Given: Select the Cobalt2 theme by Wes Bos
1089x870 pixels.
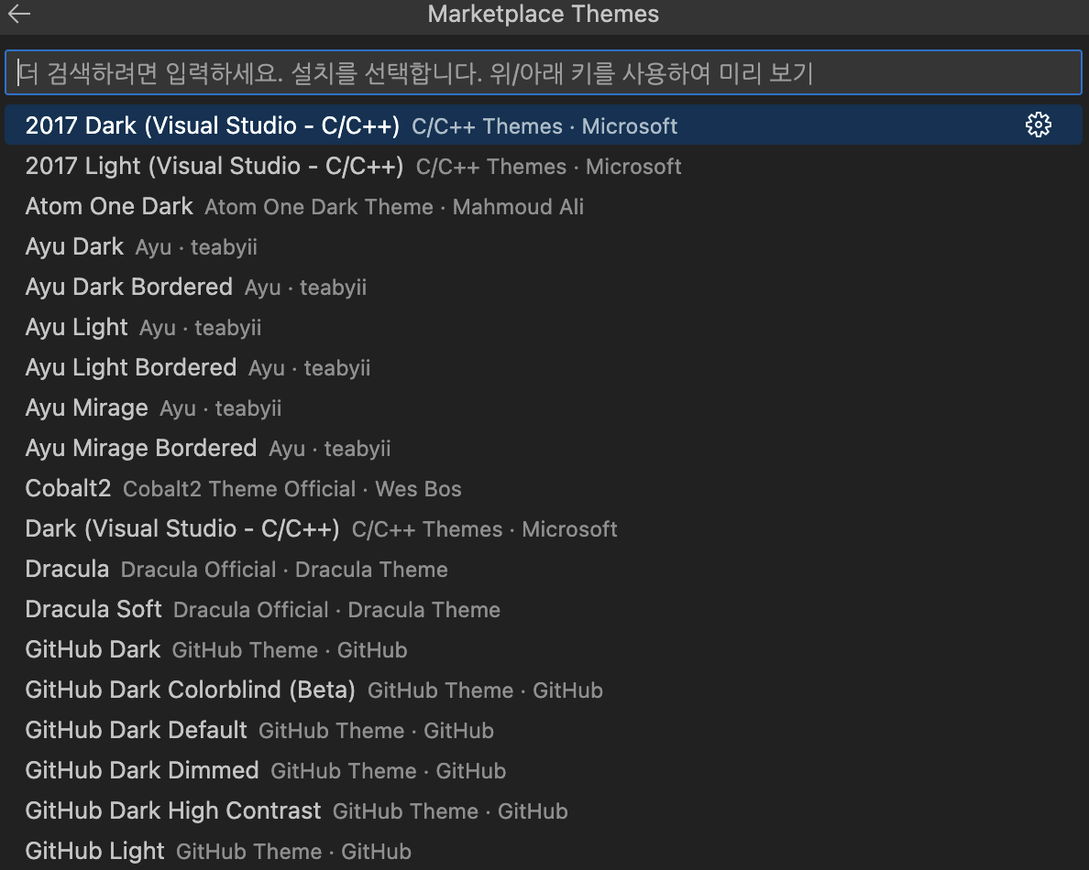Looking at the screenshot, I should coord(68,488).
